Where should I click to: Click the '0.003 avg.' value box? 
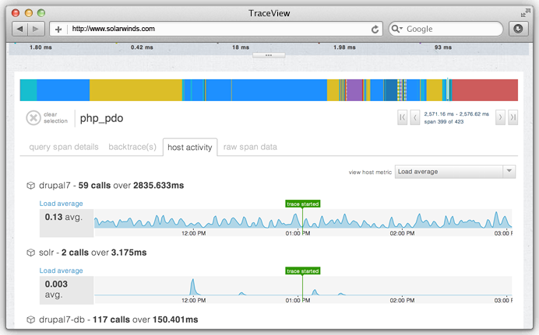click(66, 290)
